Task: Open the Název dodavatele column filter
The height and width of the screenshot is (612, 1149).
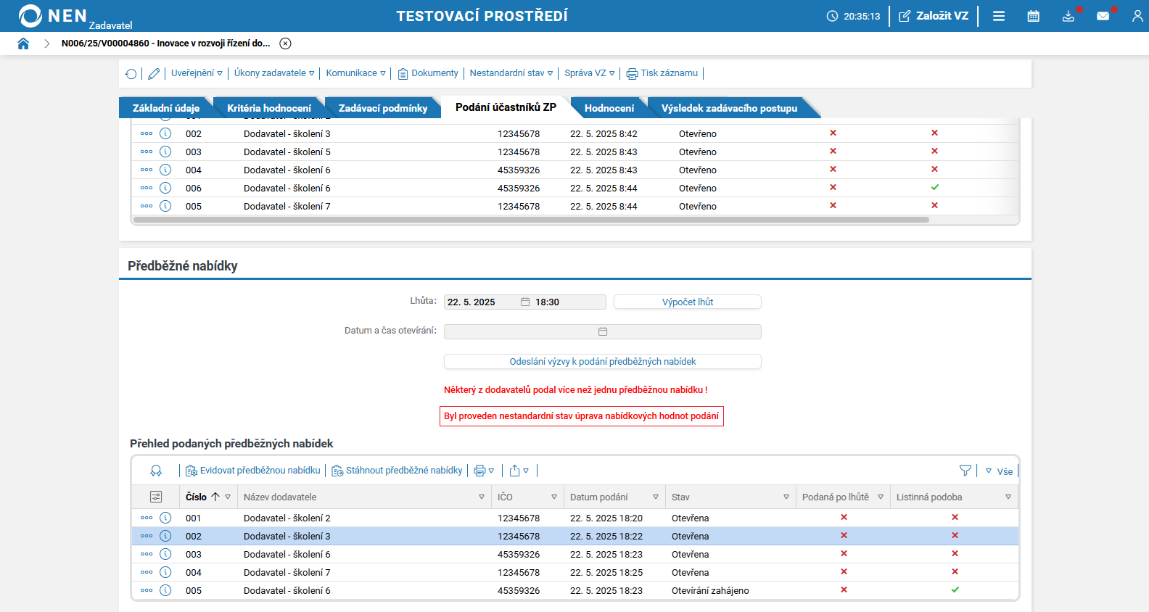Action: pos(482,497)
